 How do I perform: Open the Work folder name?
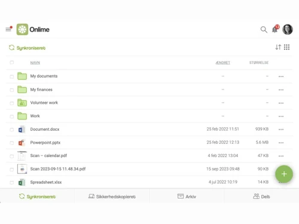[x=35, y=116]
